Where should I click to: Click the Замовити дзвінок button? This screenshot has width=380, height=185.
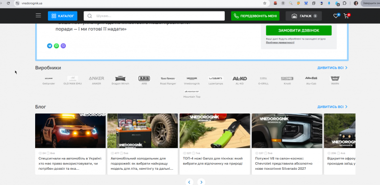pos(298,31)
